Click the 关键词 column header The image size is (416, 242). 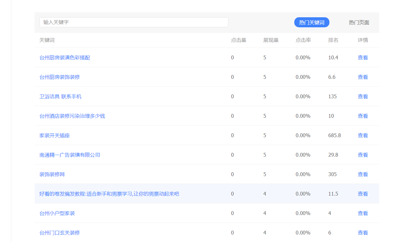47,40
